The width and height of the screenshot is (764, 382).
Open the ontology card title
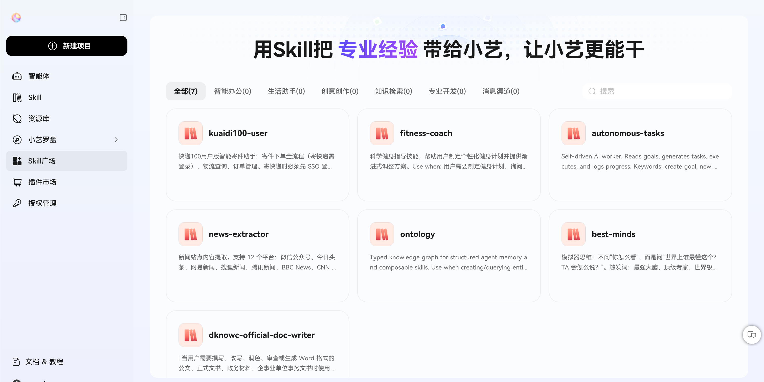click(417, 234)
